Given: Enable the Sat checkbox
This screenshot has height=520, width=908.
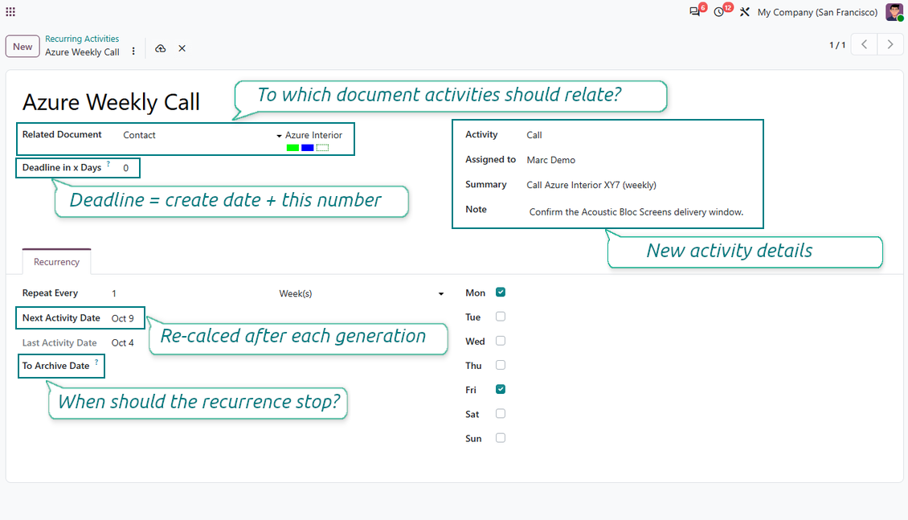Looking at the screenshot, I should point(501,413).
